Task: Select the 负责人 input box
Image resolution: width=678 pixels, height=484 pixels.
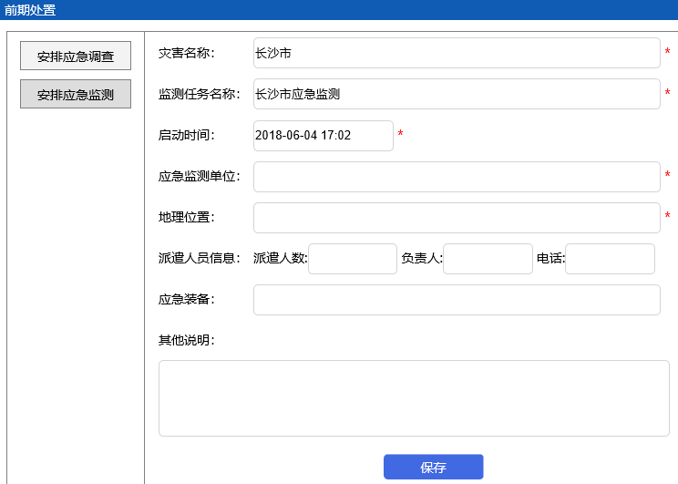Action: click(488, 259)
